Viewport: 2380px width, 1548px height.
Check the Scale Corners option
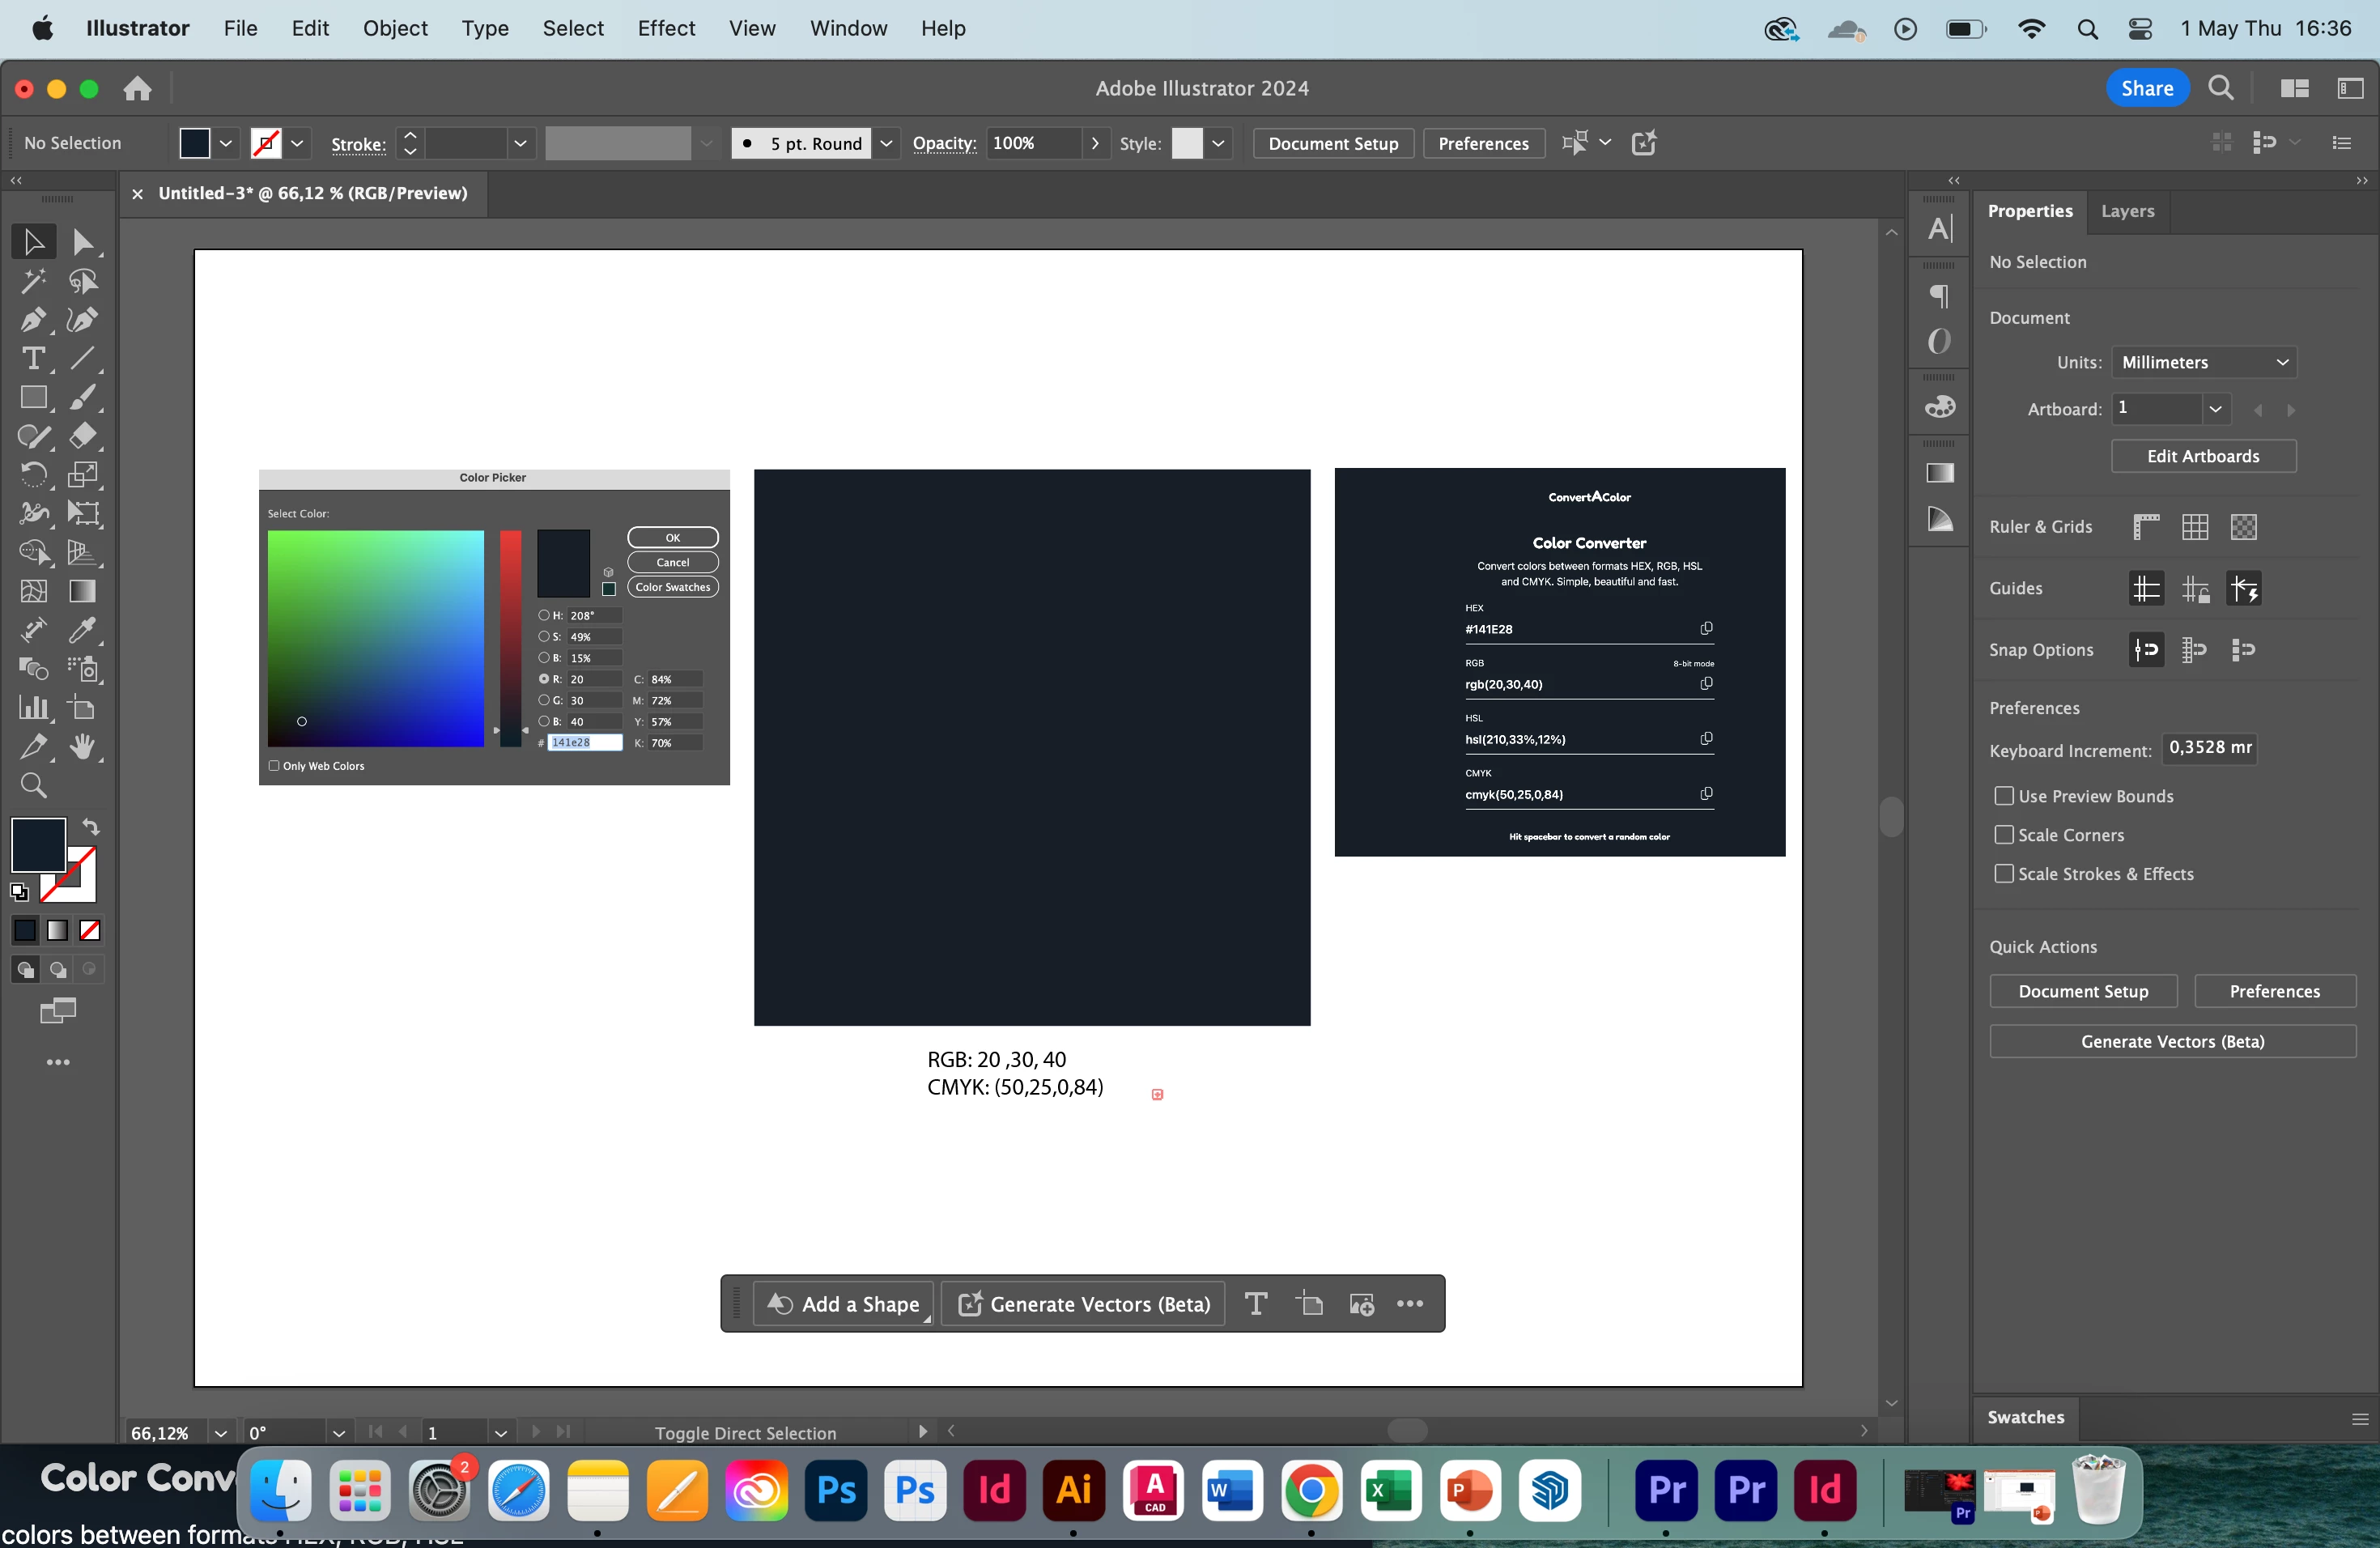[2004, 835]
